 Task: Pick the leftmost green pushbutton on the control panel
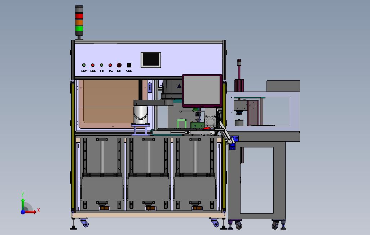tap(84, 65)
